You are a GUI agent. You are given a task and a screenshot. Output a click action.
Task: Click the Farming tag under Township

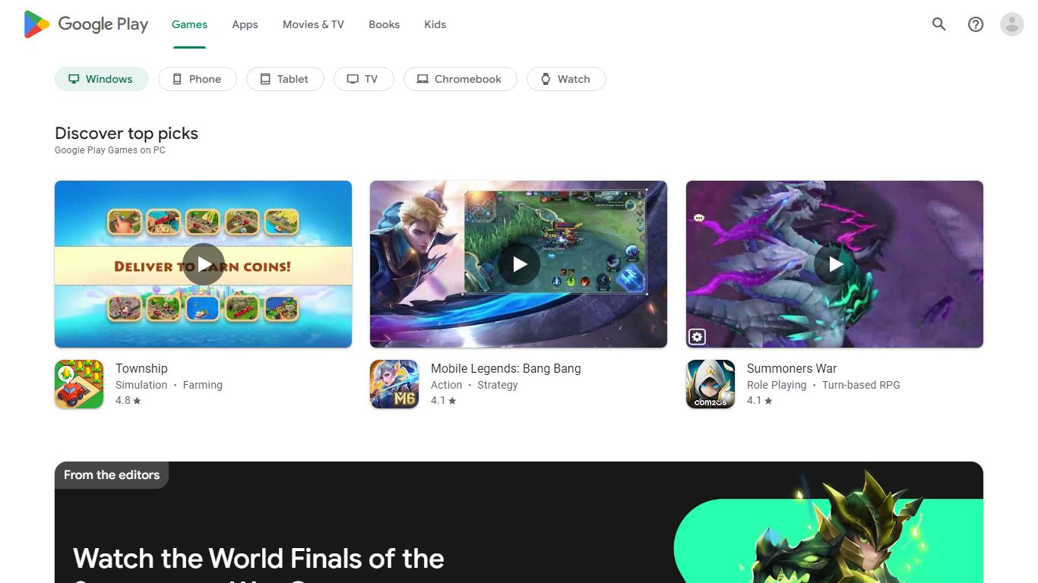coord(203,385)
